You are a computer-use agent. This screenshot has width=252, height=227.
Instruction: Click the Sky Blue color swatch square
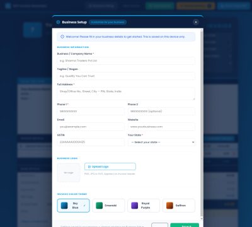[64, 206]
